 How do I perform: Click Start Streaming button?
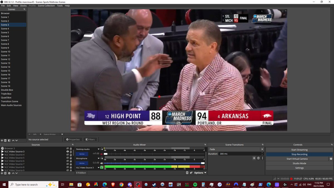pos(299,150)
